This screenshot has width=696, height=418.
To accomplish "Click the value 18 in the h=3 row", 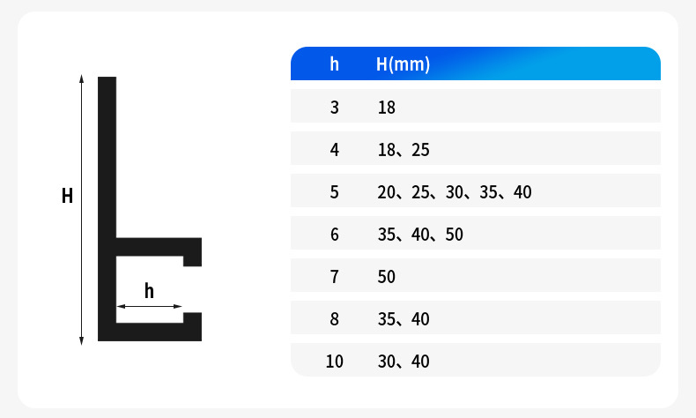I will (x=387, y=108).
